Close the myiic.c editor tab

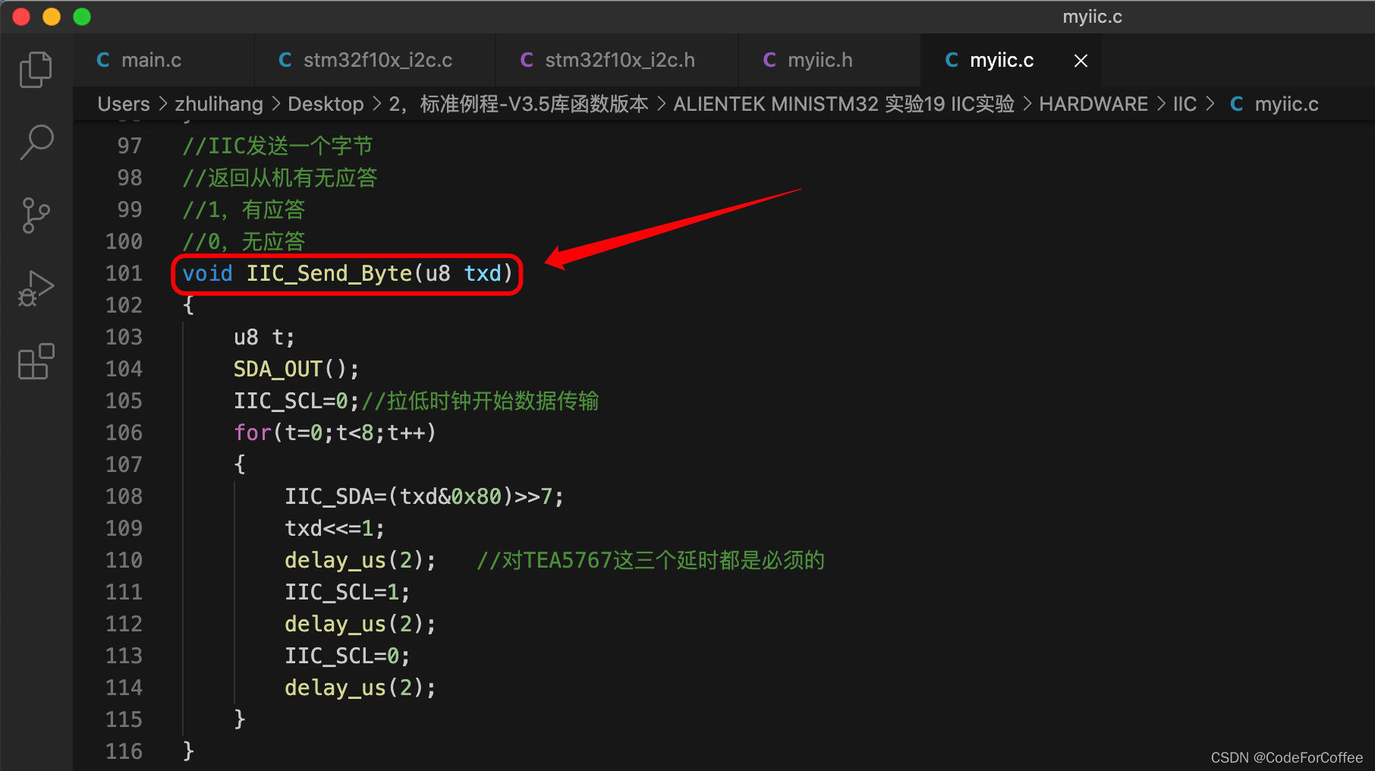click(x=1081, y=61)
